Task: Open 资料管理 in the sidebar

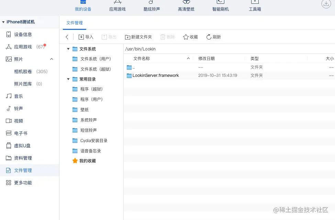Action: (x=30, y=158)
